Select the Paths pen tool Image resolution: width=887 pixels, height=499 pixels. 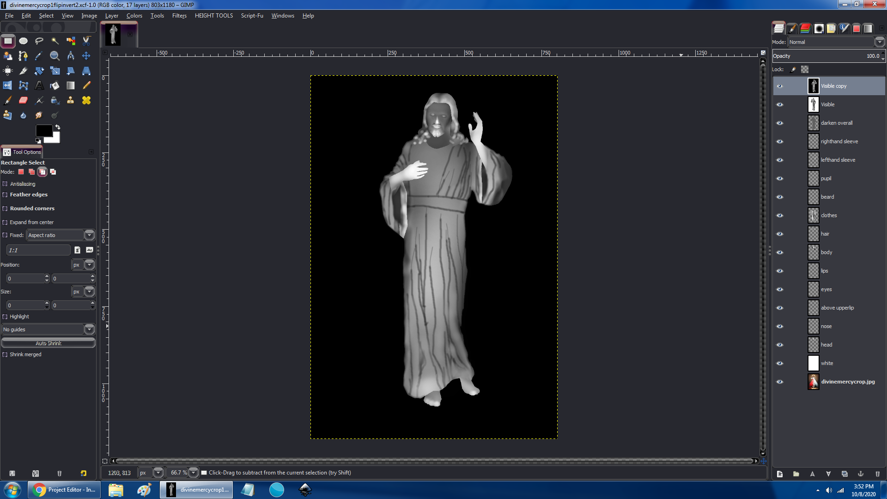pyautogui.click(x=23, y=56)
